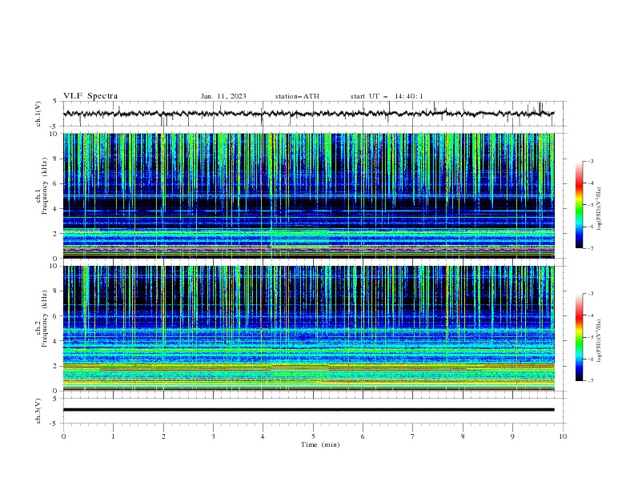Click the "VLF Spectra" plot title
This screenshot has height=490, width=634.
tap(90, 96)
